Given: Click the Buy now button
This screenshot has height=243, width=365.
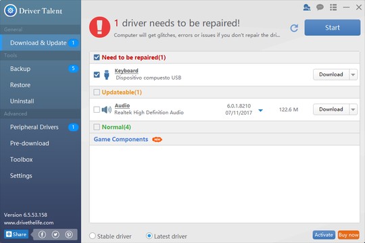Looking at the screenshot, I should tap(349, 235).
